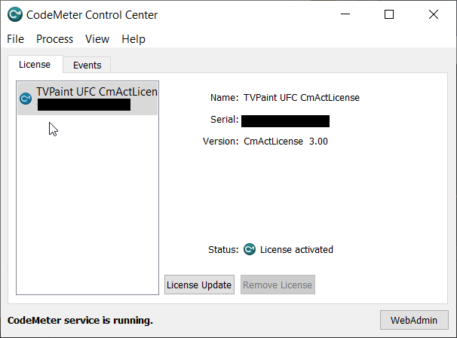457x338 pixels.
Task: Click the Remove License button
Action: click(278, 285)
